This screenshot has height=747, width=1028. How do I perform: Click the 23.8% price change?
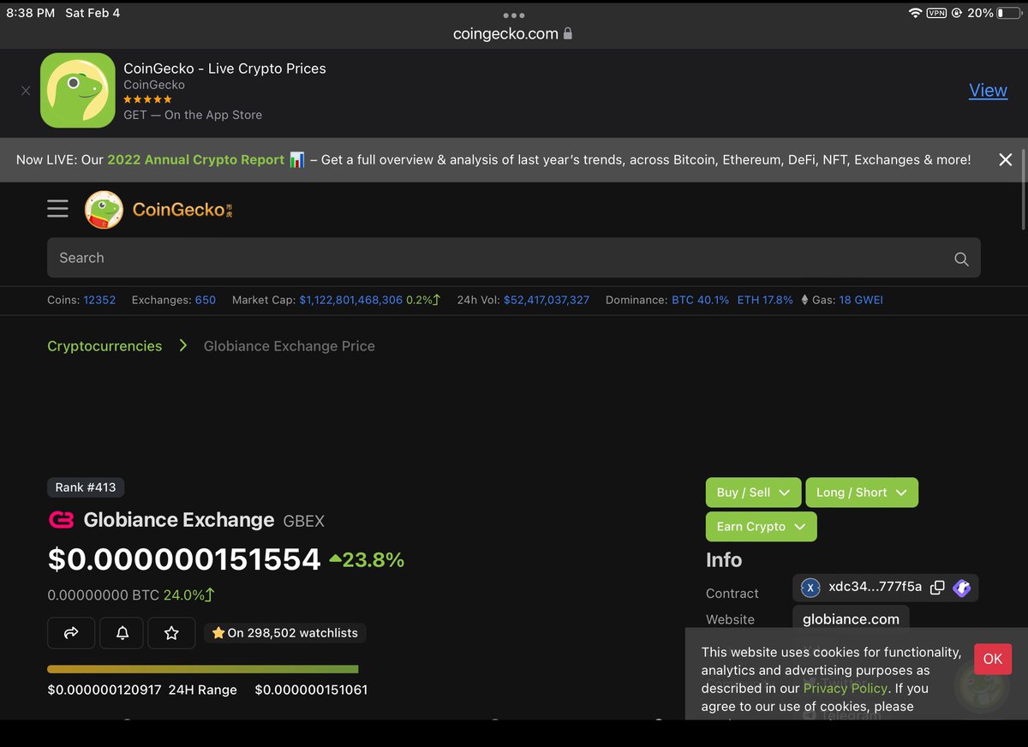pos(367,559)
